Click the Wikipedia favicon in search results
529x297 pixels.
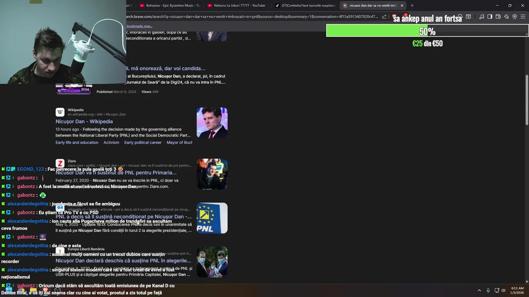tap(60, 112)
